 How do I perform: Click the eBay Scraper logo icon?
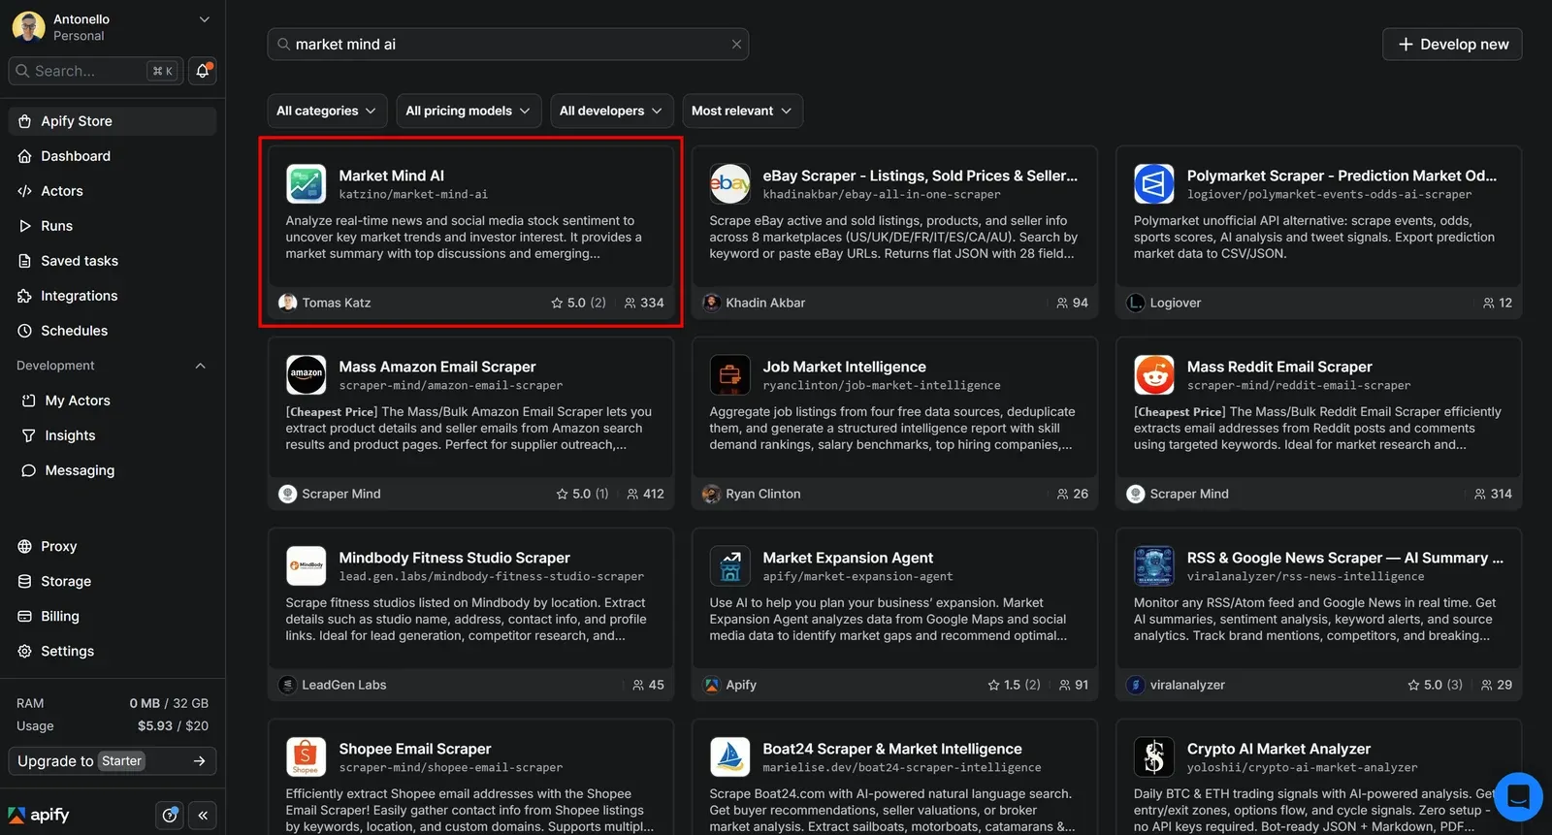(x=729, y=183)
